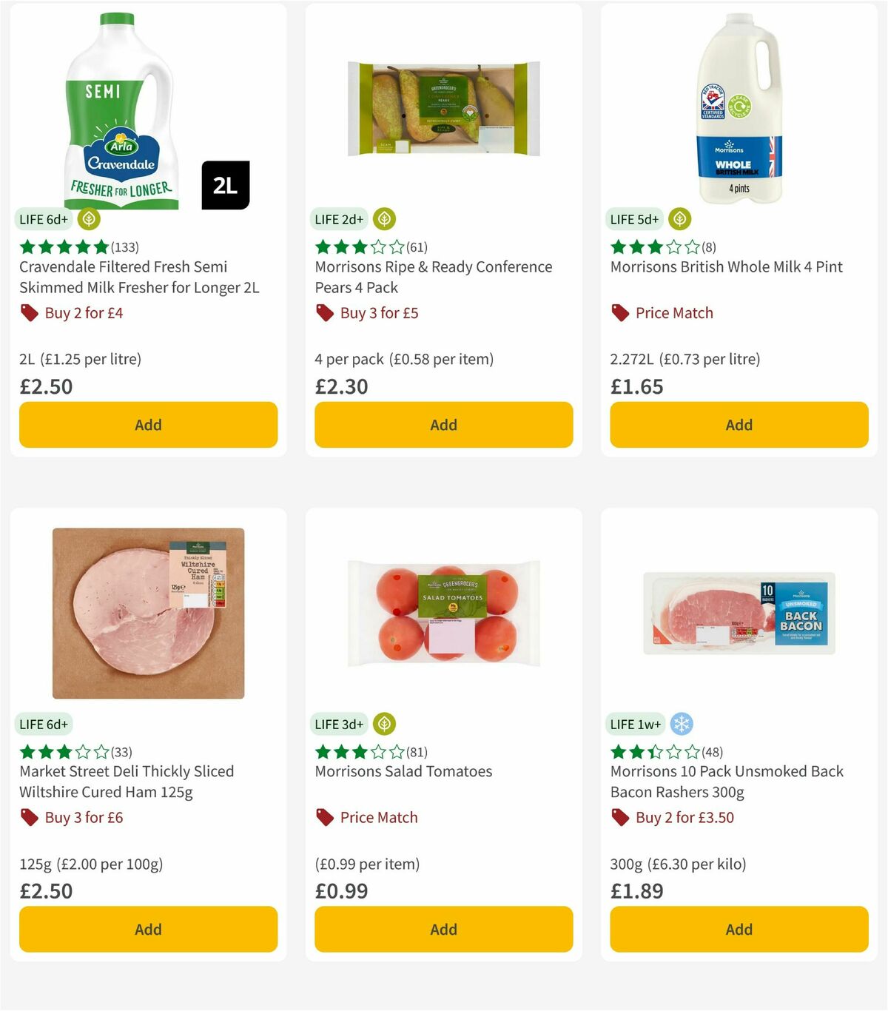Viewport: 888px width, 1011px height.
Task: Click the green leaf icon on Cravendale milk
Action: click(x=88, y=219)
